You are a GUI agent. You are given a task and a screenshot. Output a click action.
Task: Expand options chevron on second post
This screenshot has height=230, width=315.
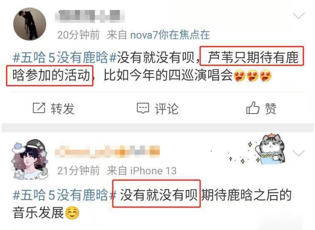[x=299, y=153]
